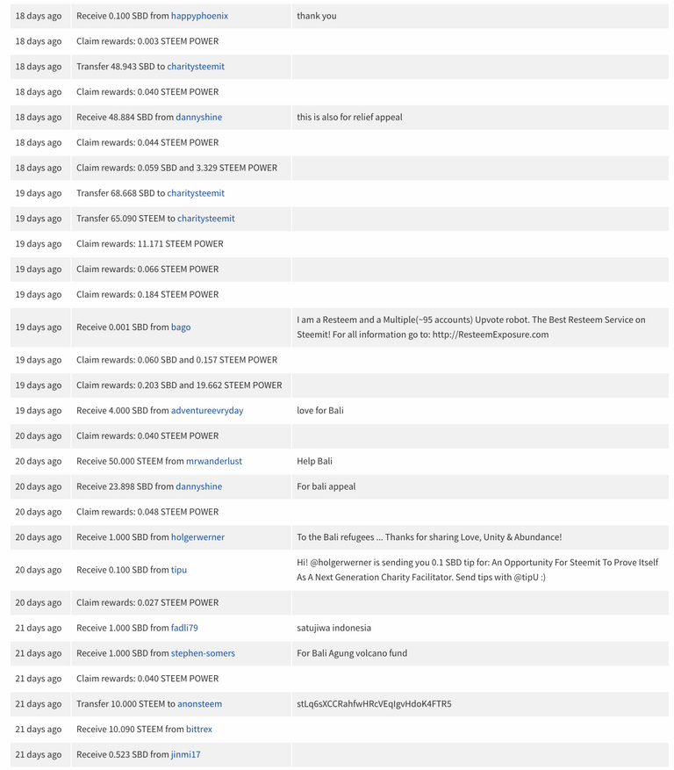
Task: Open the tipu account link
Action: tap(179, 570)
